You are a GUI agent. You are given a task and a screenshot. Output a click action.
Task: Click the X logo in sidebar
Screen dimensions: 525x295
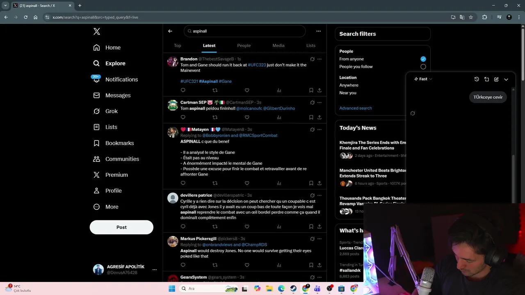tap(96, 32)
